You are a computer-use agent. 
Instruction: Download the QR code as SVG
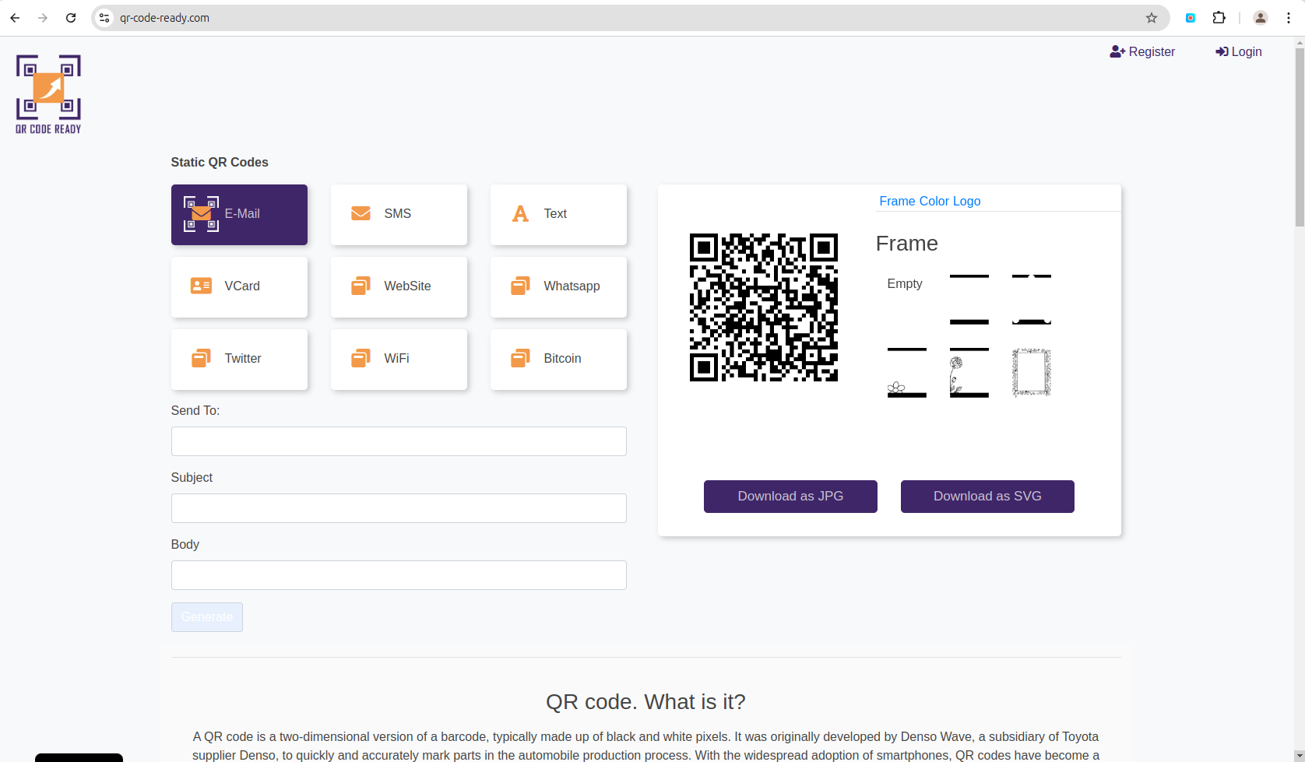point(987,497)
